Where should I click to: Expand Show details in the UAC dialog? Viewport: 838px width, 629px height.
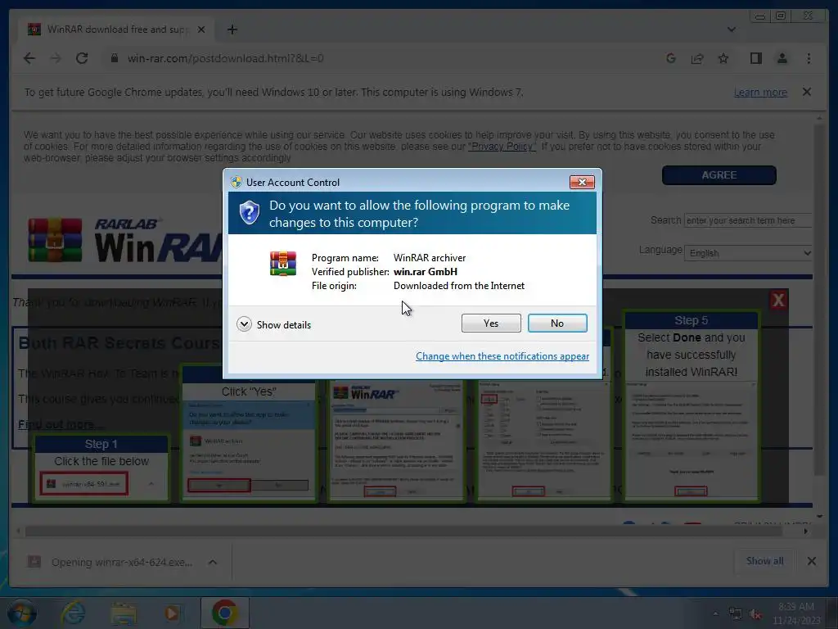[x=273, y=324]
